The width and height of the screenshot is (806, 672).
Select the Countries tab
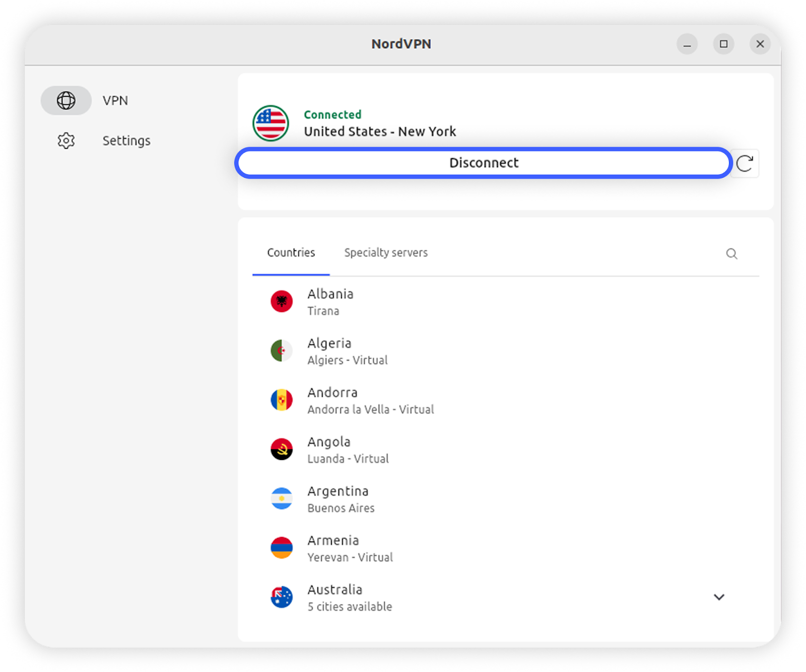coord(291,252)
